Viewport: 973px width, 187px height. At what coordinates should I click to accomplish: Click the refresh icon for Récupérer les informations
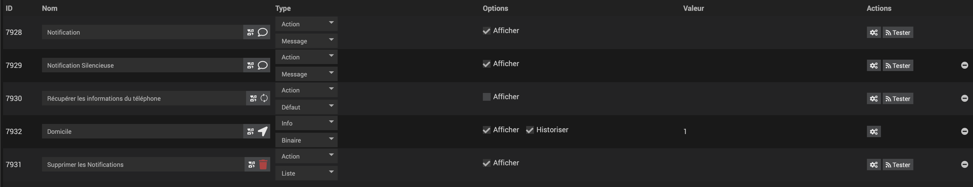[x=264, y=99]
